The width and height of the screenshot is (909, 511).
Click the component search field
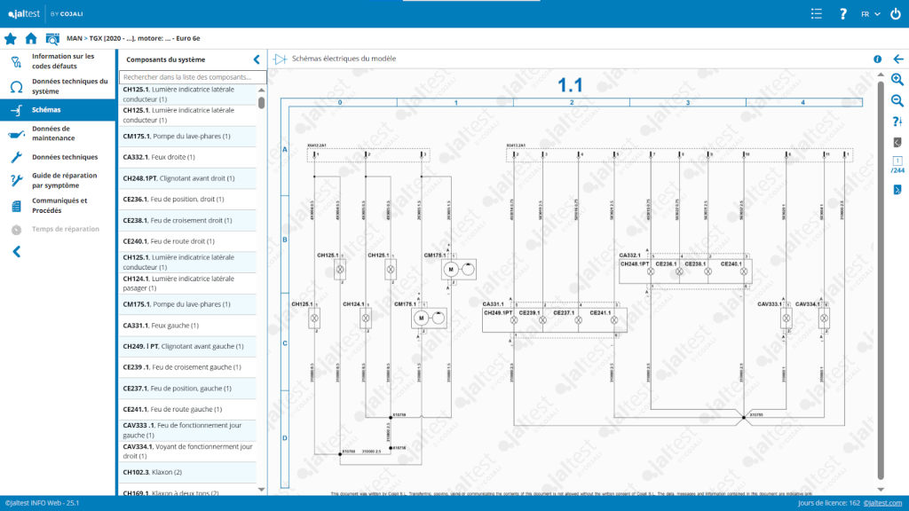point(193,77)
